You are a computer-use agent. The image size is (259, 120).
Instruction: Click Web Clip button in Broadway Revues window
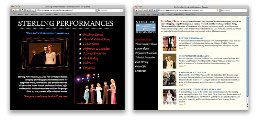[150, 10]
